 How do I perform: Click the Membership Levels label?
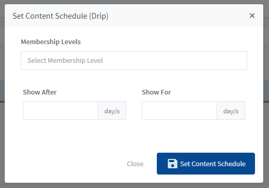pyautogui.click(x=51, y=42)
